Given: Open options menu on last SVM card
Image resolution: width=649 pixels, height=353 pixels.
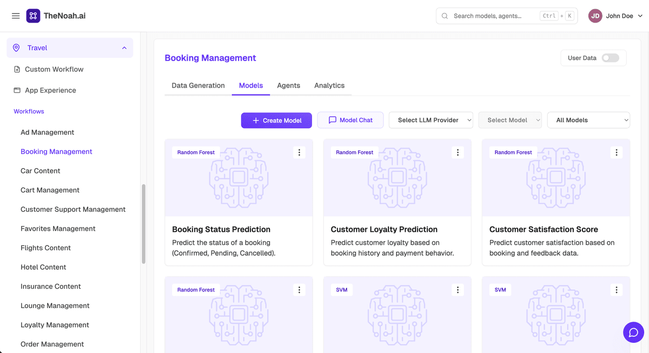Looking at the screenshot, I should (x=617, y=290).
